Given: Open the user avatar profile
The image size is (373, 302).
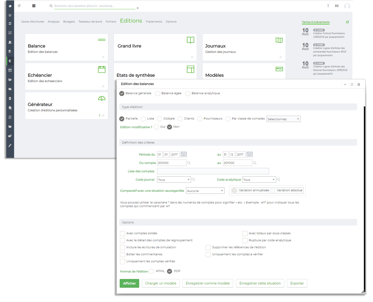Looking at the screenshot, I should pyautogui.click(x=347, y=6).
